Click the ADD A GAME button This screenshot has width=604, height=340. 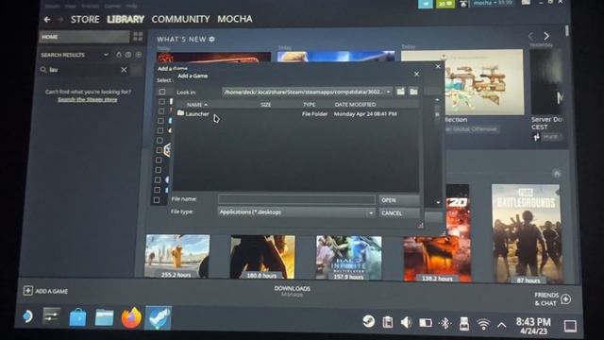point(45,291)
